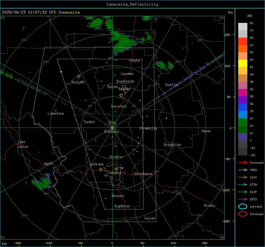Click the white 09EA arrow icon
The image size is (265, 247).
(x=243, y=170)
